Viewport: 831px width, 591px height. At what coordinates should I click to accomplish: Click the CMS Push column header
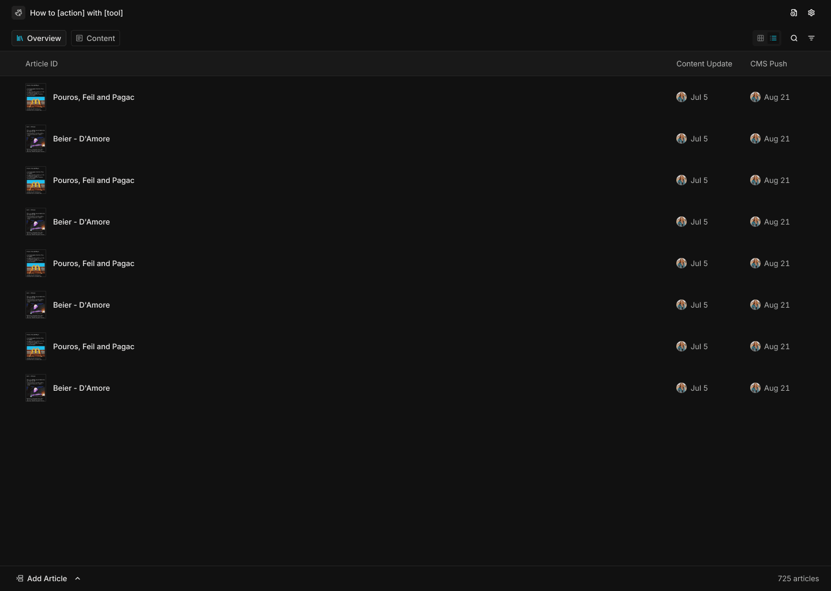(768, 63)
